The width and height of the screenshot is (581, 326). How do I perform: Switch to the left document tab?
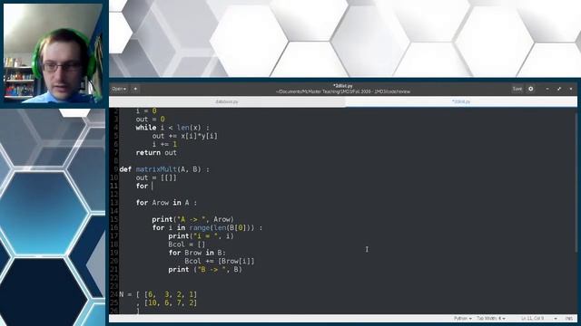click(227, 101)
